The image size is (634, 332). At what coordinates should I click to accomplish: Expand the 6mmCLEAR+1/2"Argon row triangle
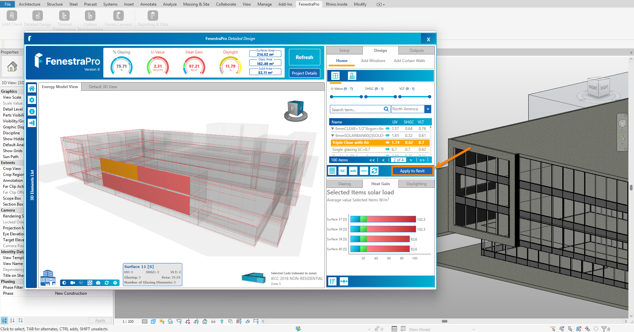click(333, 129)
